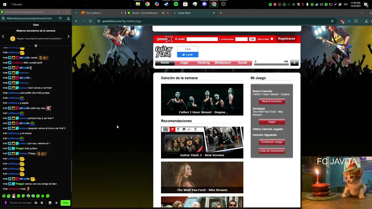Click install app icon in Kick chat window
Viewport: 372px width, 209px height.
(68, 18)
